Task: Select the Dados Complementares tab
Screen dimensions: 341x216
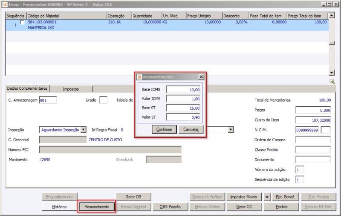Action: 27,88
